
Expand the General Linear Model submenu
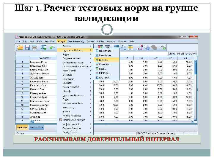coord(75,63)
